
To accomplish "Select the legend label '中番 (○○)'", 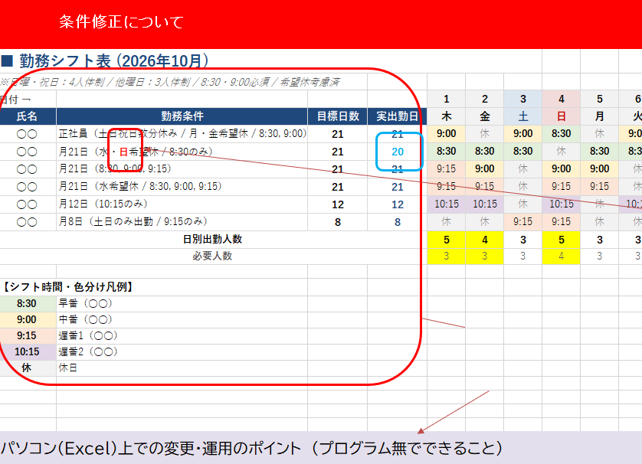I will tap(86, 319).
